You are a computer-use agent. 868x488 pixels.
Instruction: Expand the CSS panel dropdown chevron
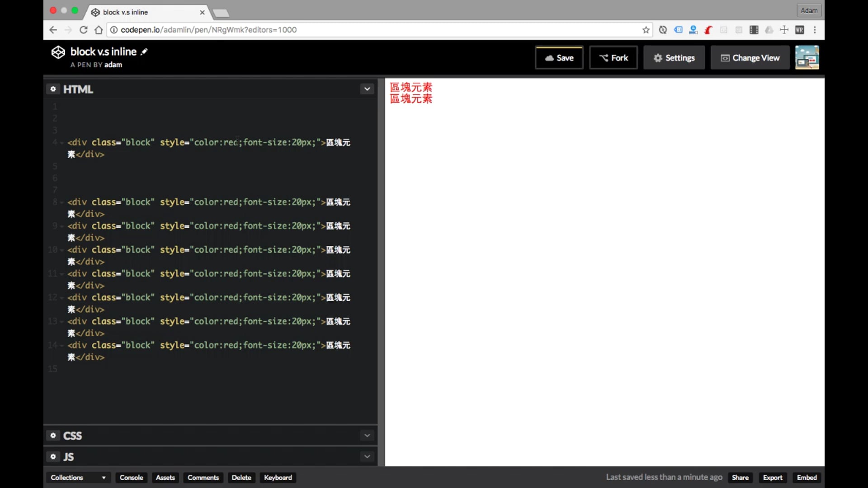(x=367, y=436)
